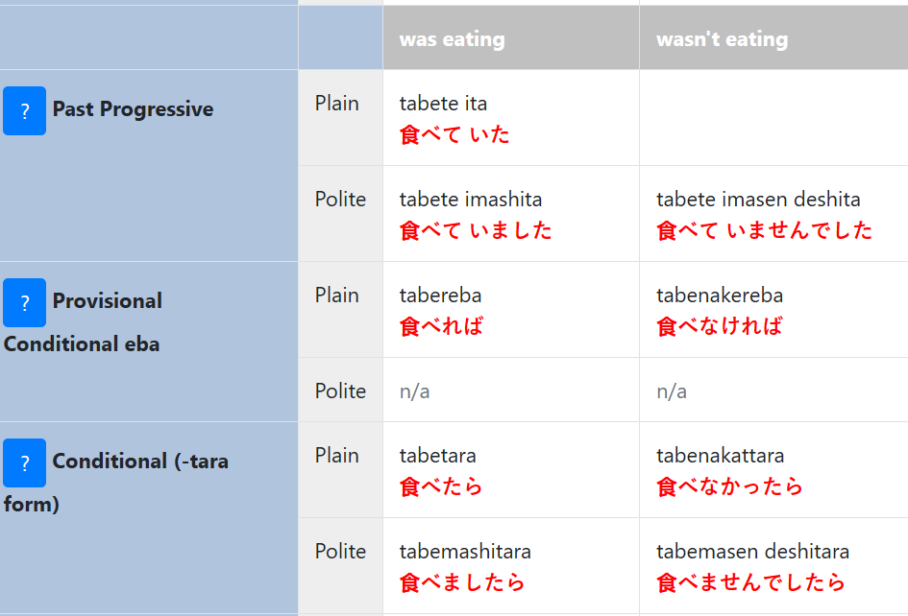Click the help icon beside Past Progressive
The height and width of the screenshot is (616, 908).
coord(24,110)
